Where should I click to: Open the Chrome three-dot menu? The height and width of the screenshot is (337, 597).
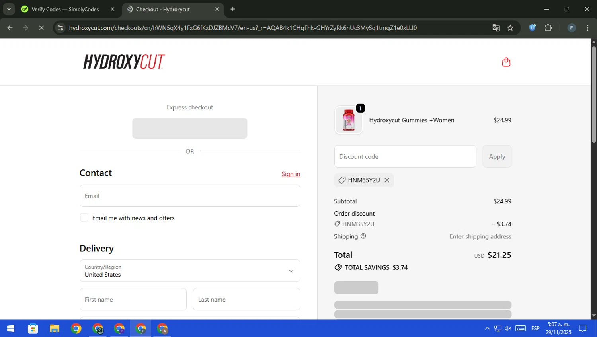coord(587,28)
